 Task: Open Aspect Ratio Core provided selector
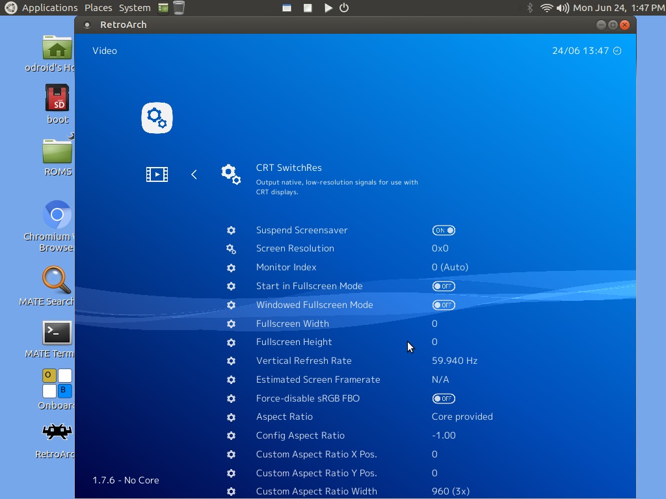462,416
